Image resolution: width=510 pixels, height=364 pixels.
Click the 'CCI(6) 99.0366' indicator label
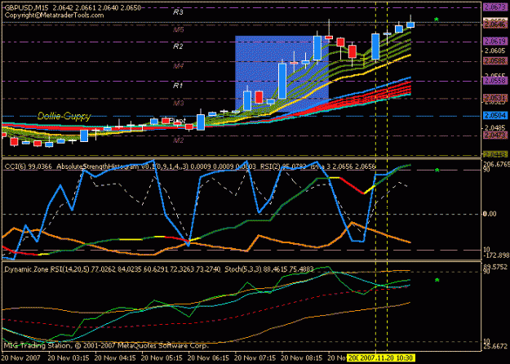pos(29,166)
